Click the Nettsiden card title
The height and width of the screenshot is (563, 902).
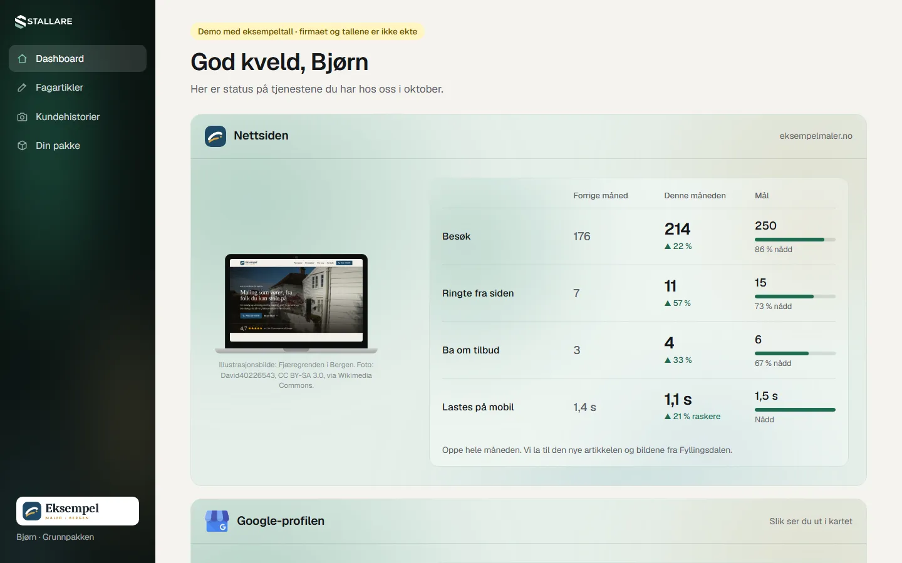click(x=261, y=136)
